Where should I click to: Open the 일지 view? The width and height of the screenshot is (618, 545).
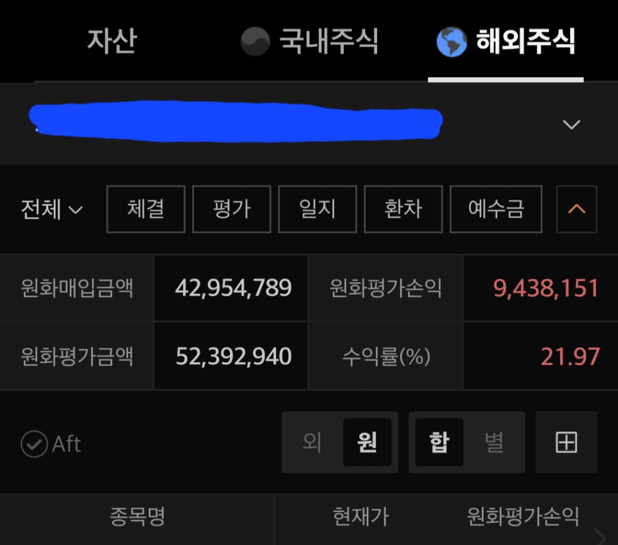click(x=317, y=209)
